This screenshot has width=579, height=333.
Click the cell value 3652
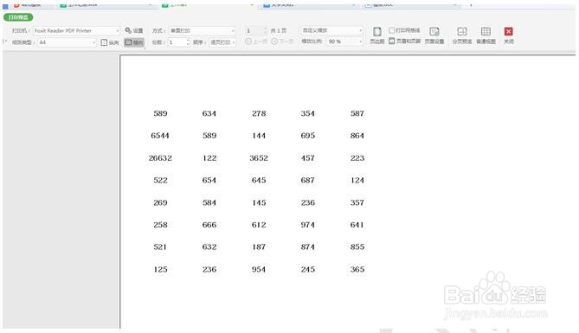259,158
